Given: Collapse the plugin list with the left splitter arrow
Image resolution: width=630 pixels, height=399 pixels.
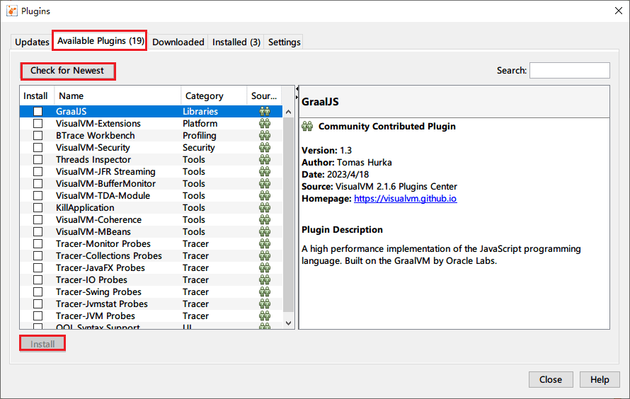Looking at the screenshot, I should pyautogui.click(x=297, y=88).
